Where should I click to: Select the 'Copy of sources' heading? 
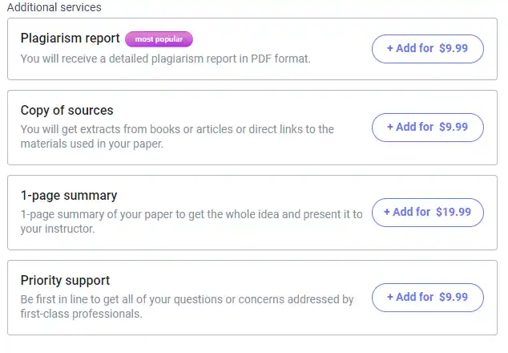point(67,111)
